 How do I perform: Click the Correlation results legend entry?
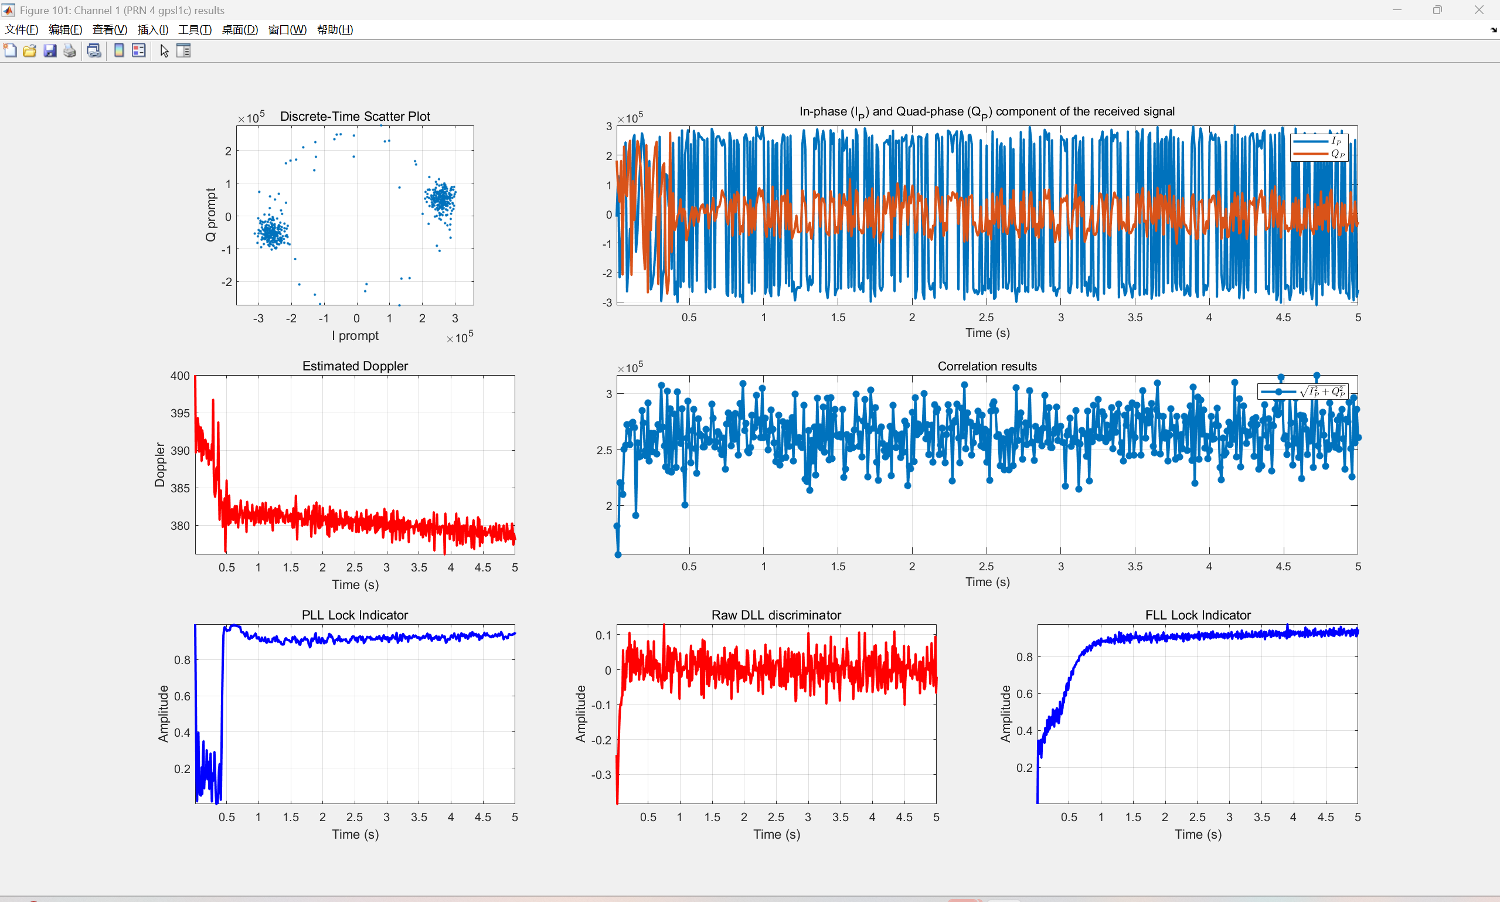(x=1302, y=392)
